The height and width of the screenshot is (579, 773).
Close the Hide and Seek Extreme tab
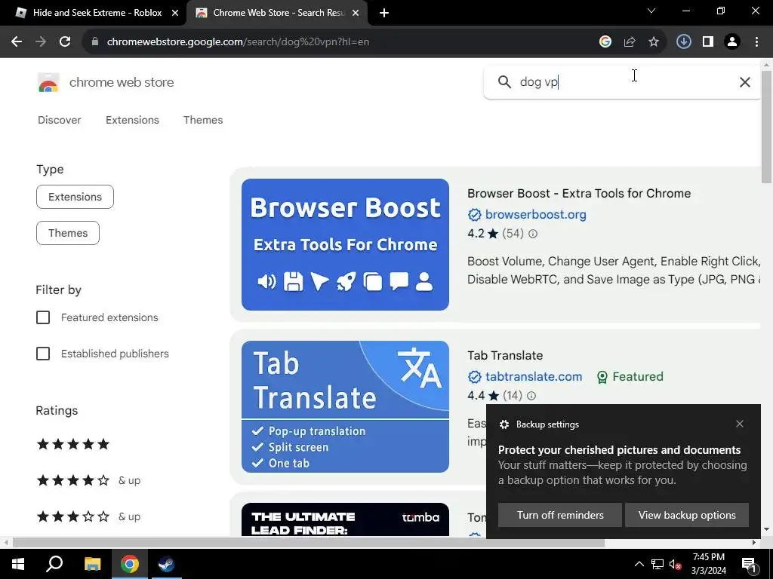(x=175, y=13)
